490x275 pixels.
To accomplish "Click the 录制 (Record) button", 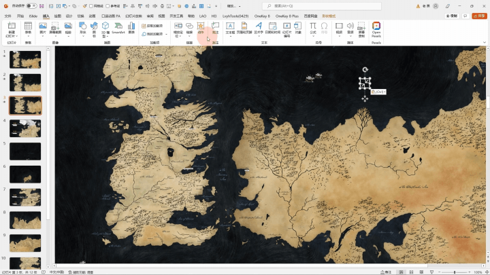I will click(x=452, y=15).
